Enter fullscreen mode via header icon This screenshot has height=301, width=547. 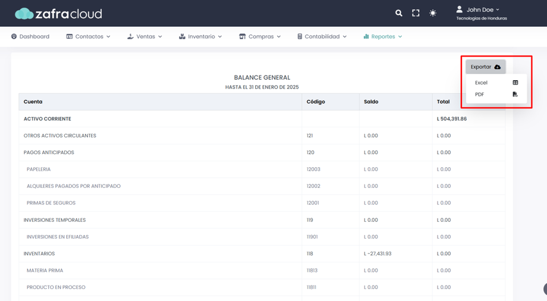coord(416,13)
